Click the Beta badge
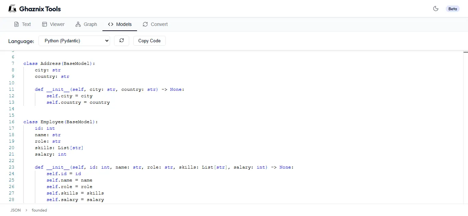468x216 pixels. tap(453, 9)
